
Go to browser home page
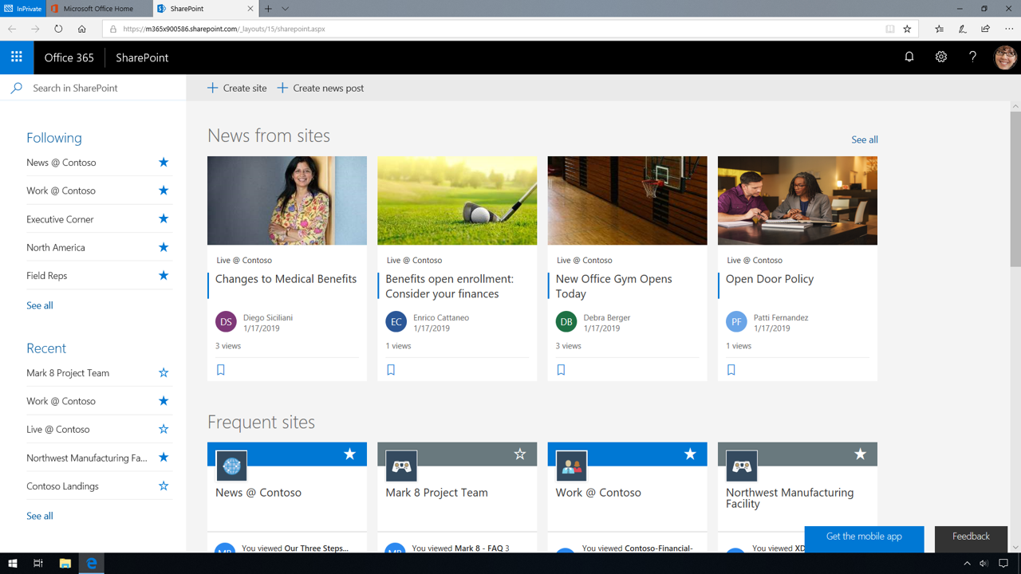click(x=81, y=29)
